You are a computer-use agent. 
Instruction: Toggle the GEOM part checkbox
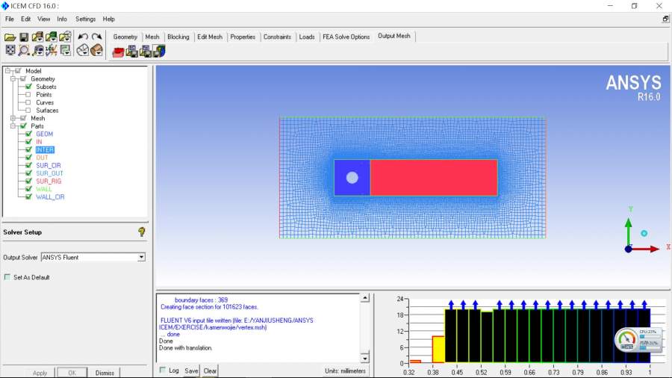(28, 134)
